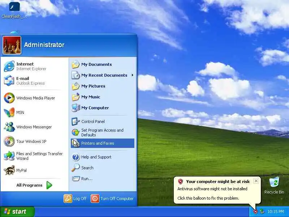This screenshot has height=217, width=289.
Task: Open the My Documents folder icon
Action: coord(76,64)
